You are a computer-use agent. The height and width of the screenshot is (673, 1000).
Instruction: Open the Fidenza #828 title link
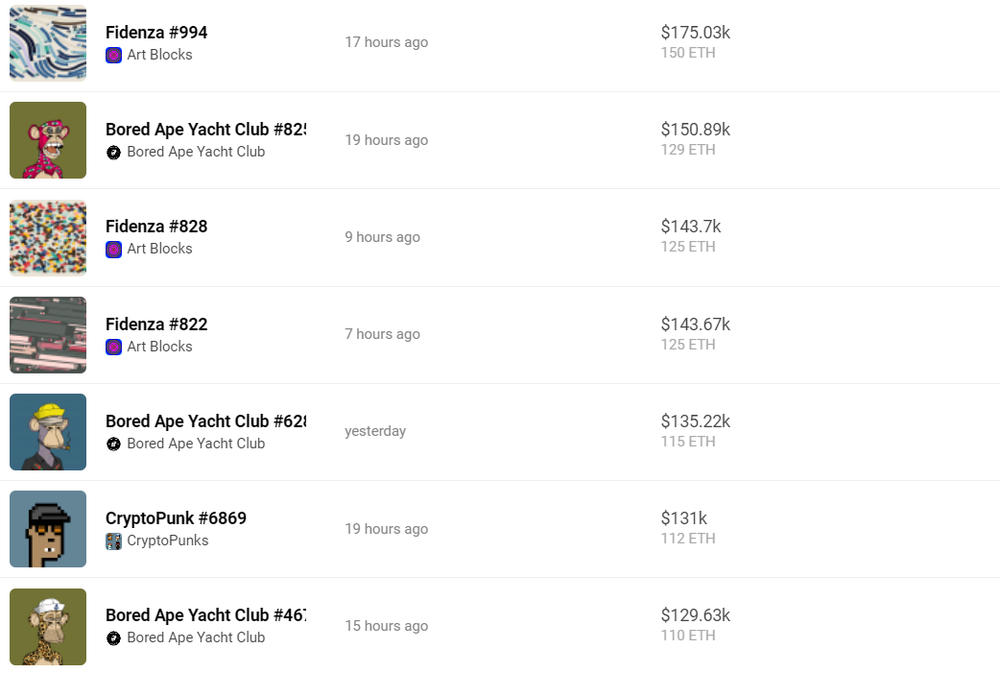click(x=156, y=227)
